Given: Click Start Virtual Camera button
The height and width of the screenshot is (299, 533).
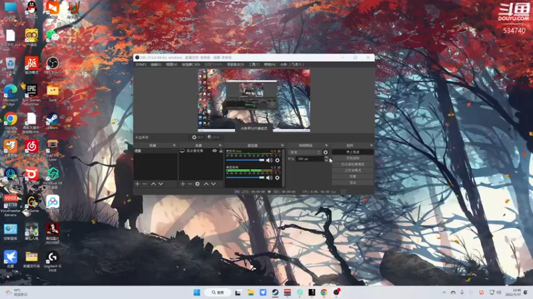Looking at the screenshot, I should 352,164.
